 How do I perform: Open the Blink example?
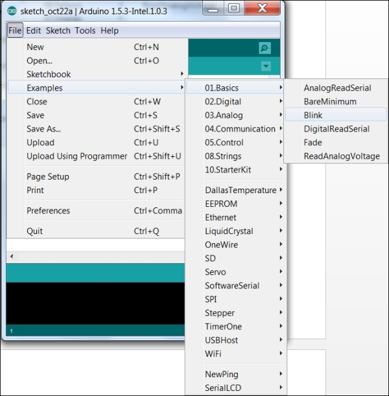point(336,115)
